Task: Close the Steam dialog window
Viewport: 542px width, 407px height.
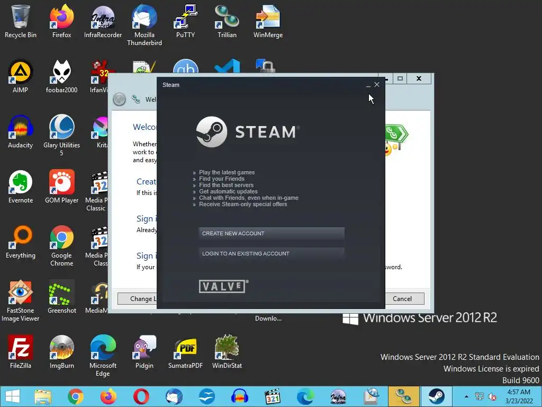Action: (x=377, y=84)
